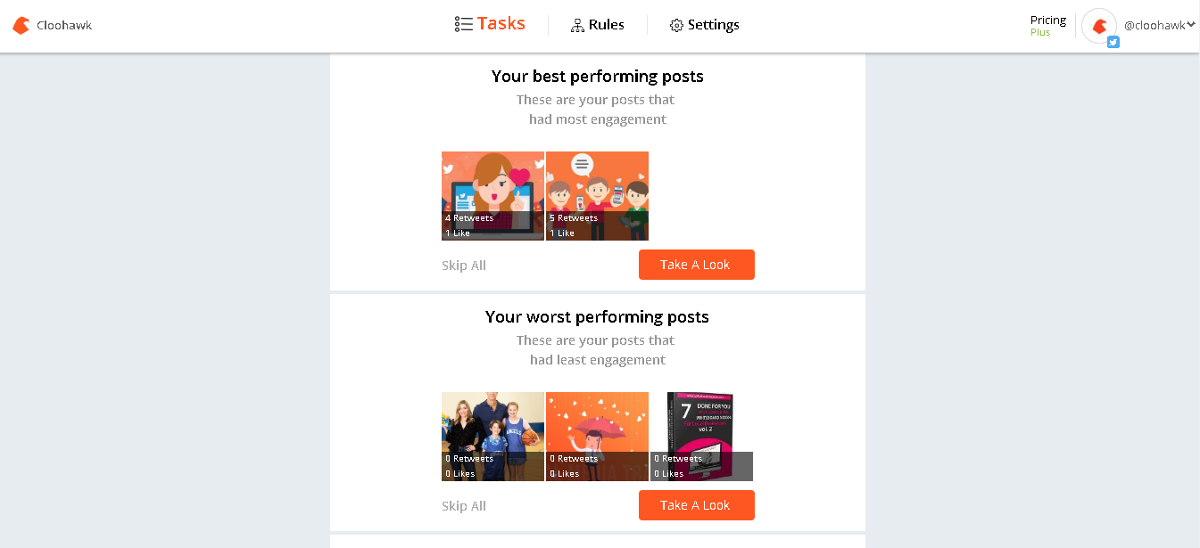
Task: Switch to the Tasks tab label
Action: (x=501, y=24)
